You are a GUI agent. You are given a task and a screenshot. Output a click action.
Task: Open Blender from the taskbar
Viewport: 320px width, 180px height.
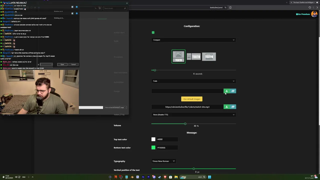click(x=132, y=177)
